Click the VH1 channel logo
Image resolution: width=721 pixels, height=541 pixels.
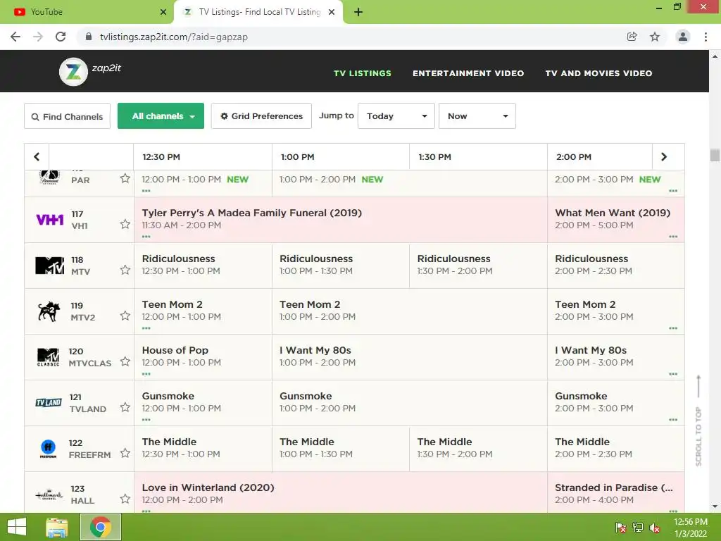[x=50, y=220]
